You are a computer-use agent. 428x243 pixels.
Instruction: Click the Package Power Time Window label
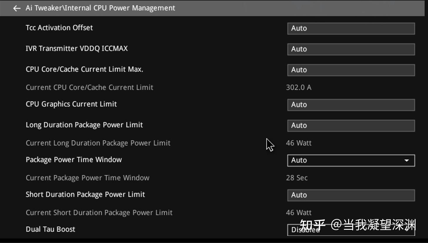coord(73,159)
